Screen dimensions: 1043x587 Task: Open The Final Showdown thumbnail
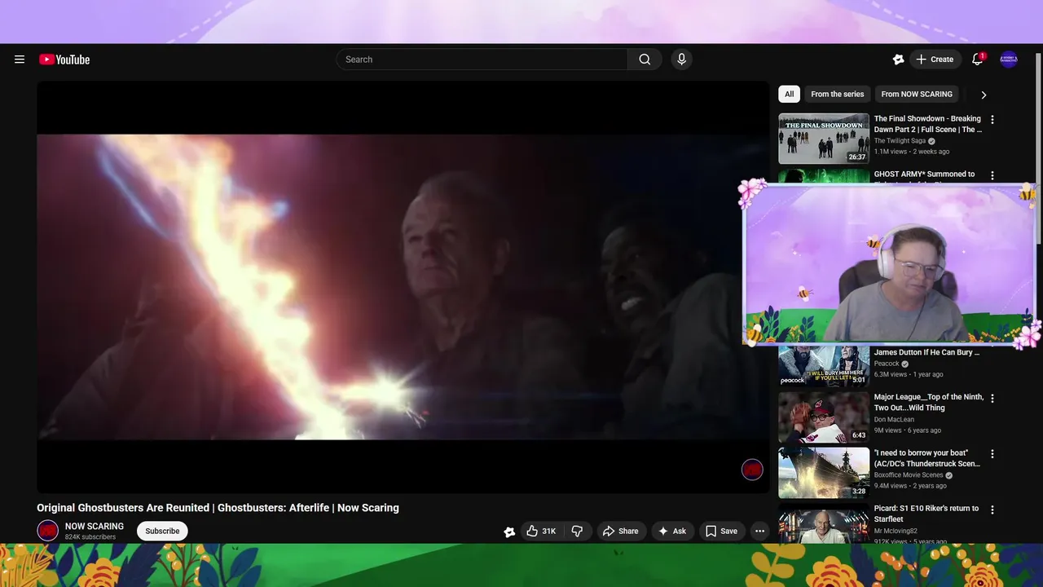click(x=824, y=139)
